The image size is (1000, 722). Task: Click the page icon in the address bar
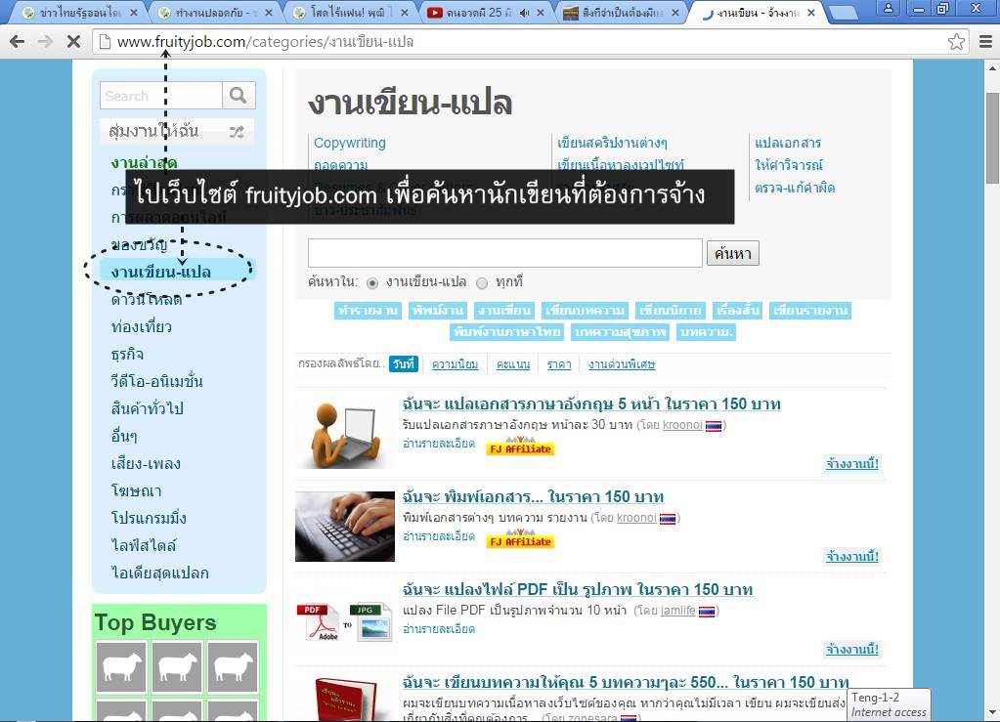click(104, 42)
